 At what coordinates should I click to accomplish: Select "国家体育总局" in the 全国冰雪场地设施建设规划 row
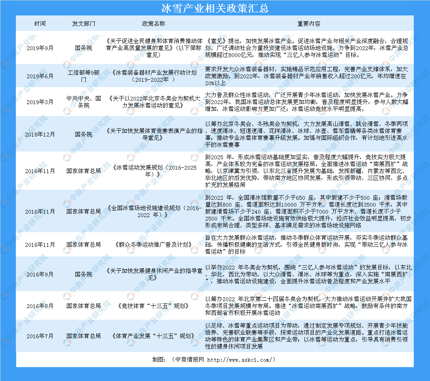coord(83,212)
